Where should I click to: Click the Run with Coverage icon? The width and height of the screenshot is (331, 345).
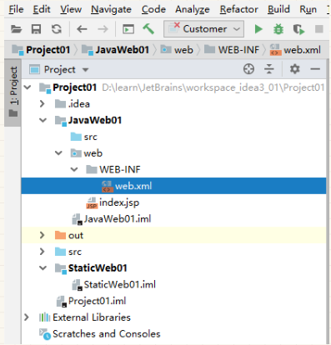[x=298, y=29]
